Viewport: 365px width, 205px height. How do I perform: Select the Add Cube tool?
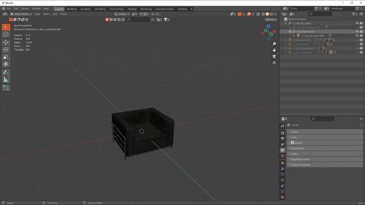click(x=6, y=88)
